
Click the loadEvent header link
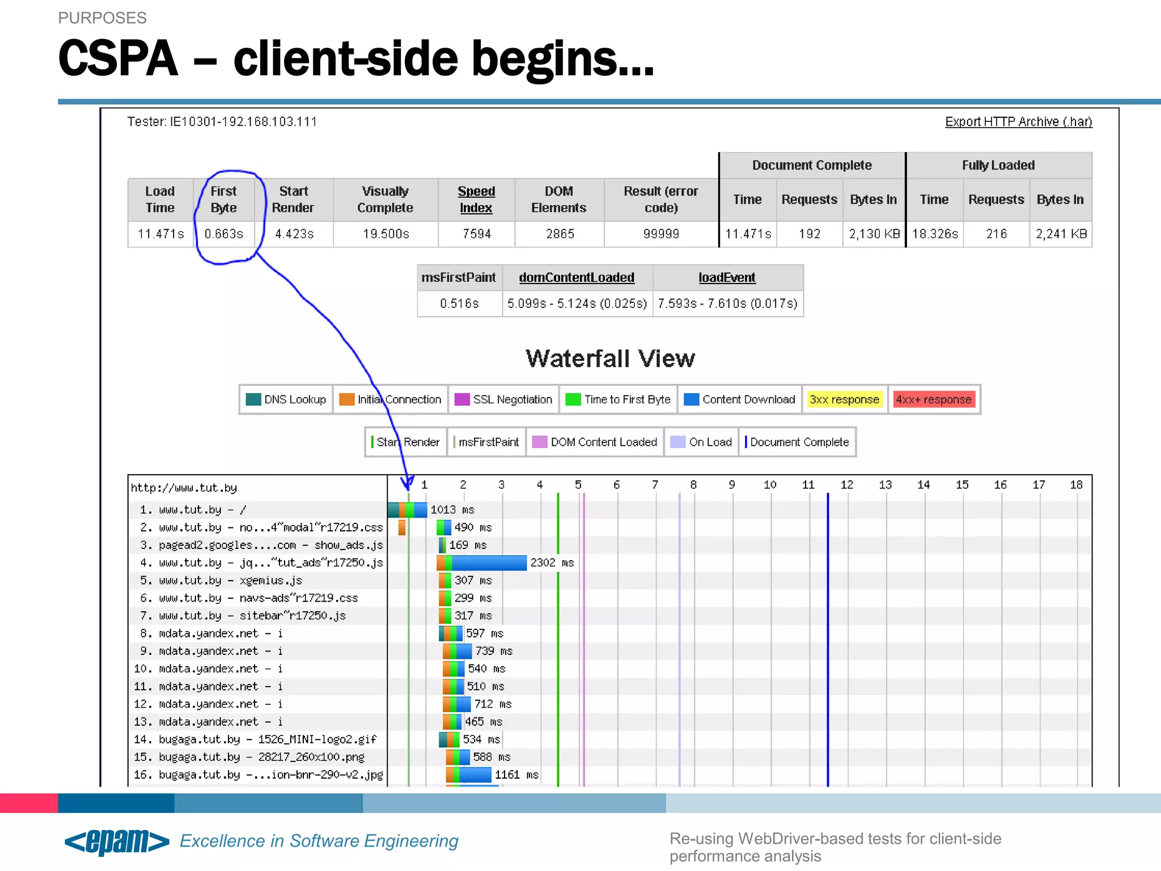[x=727, y=277]
